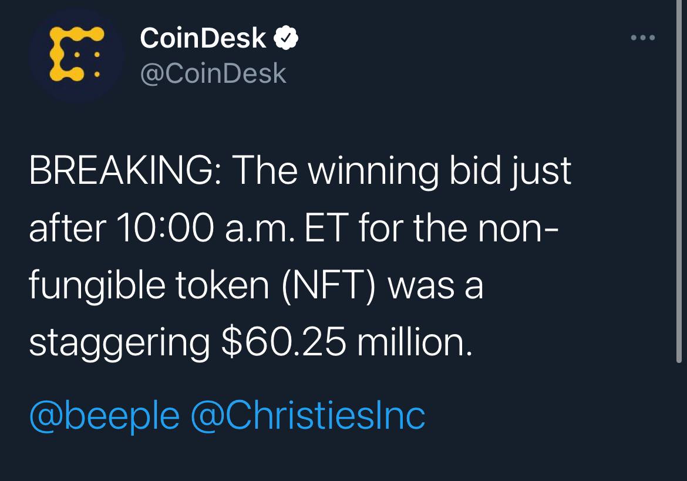Open the @ChristiesInc mention link
687x481 pixels.
[308, 416]
